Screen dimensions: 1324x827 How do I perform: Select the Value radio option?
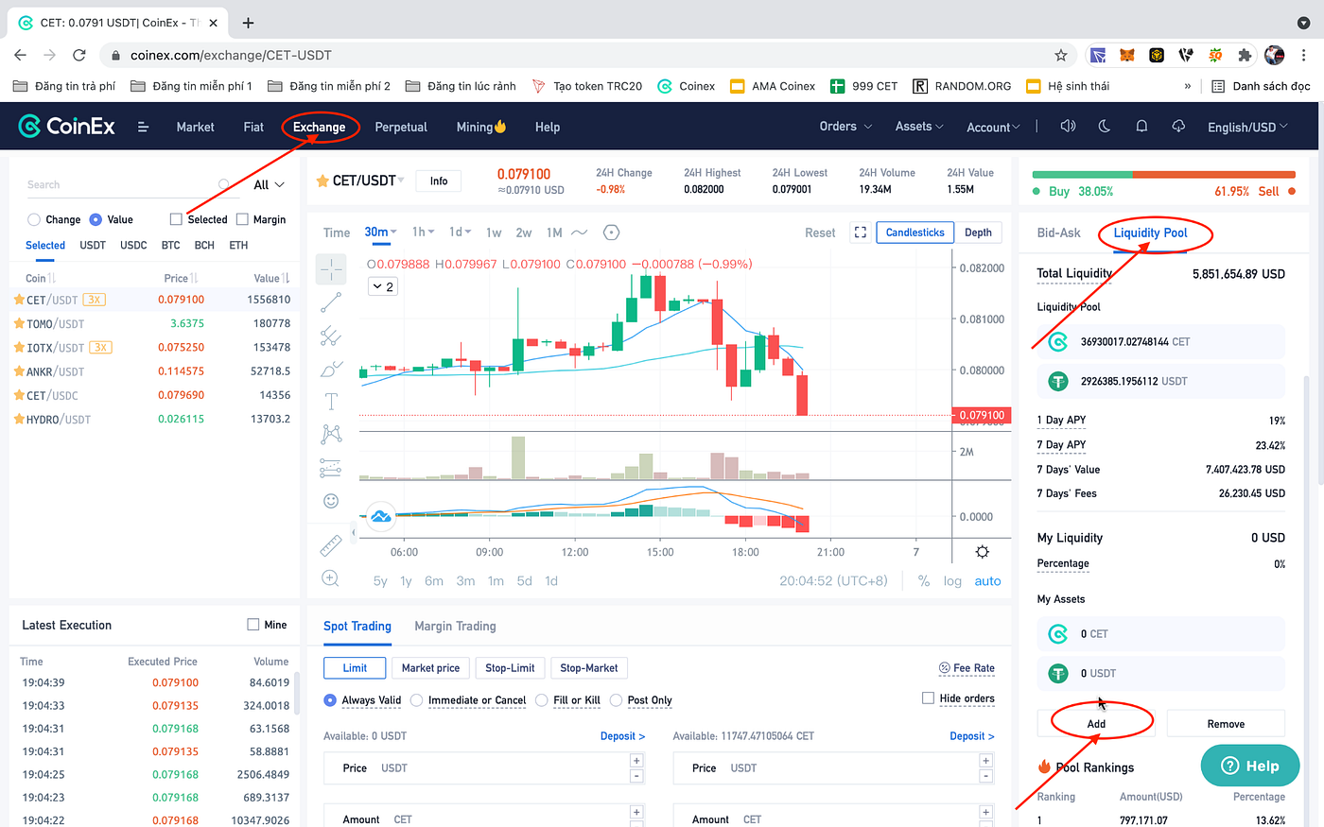tap(96, 219)
